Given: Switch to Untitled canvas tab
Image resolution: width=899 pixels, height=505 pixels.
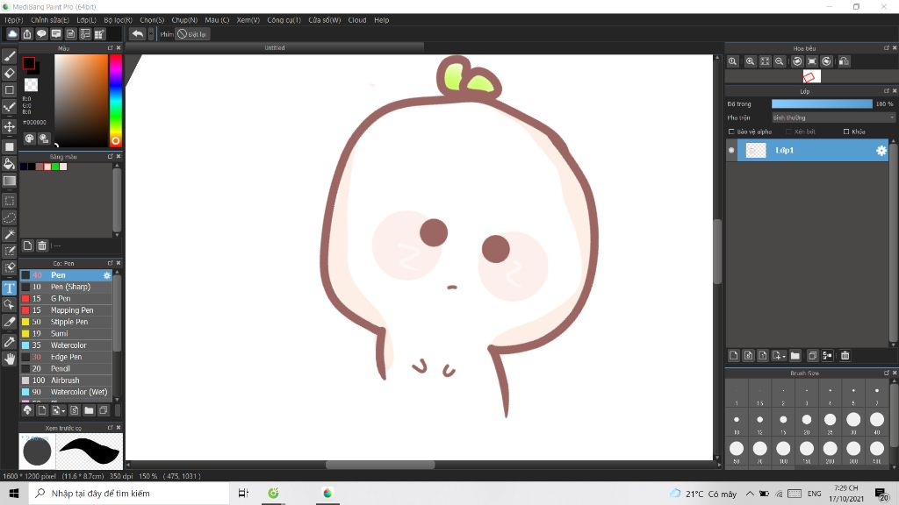Looking at the screenshot, I should coord(275,47).
